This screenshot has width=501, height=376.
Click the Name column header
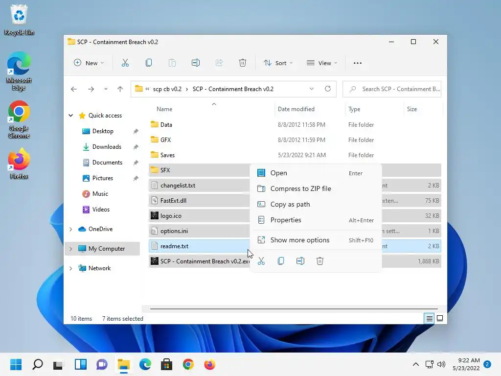[211, 109]
